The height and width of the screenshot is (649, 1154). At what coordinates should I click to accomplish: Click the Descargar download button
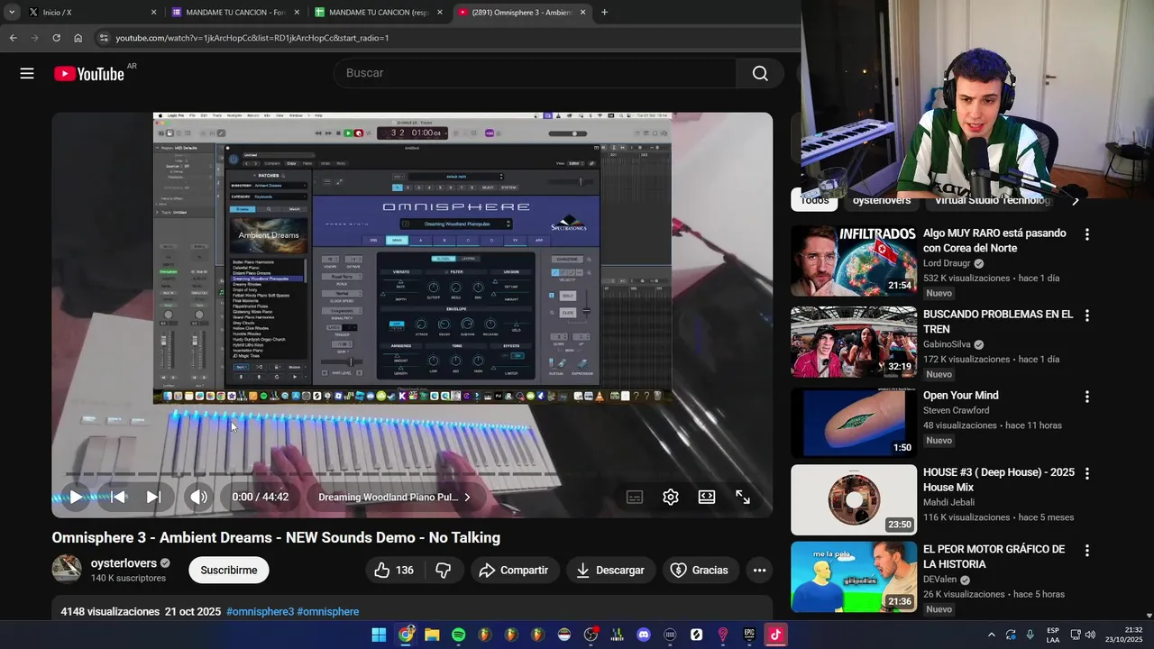[610, 570]
